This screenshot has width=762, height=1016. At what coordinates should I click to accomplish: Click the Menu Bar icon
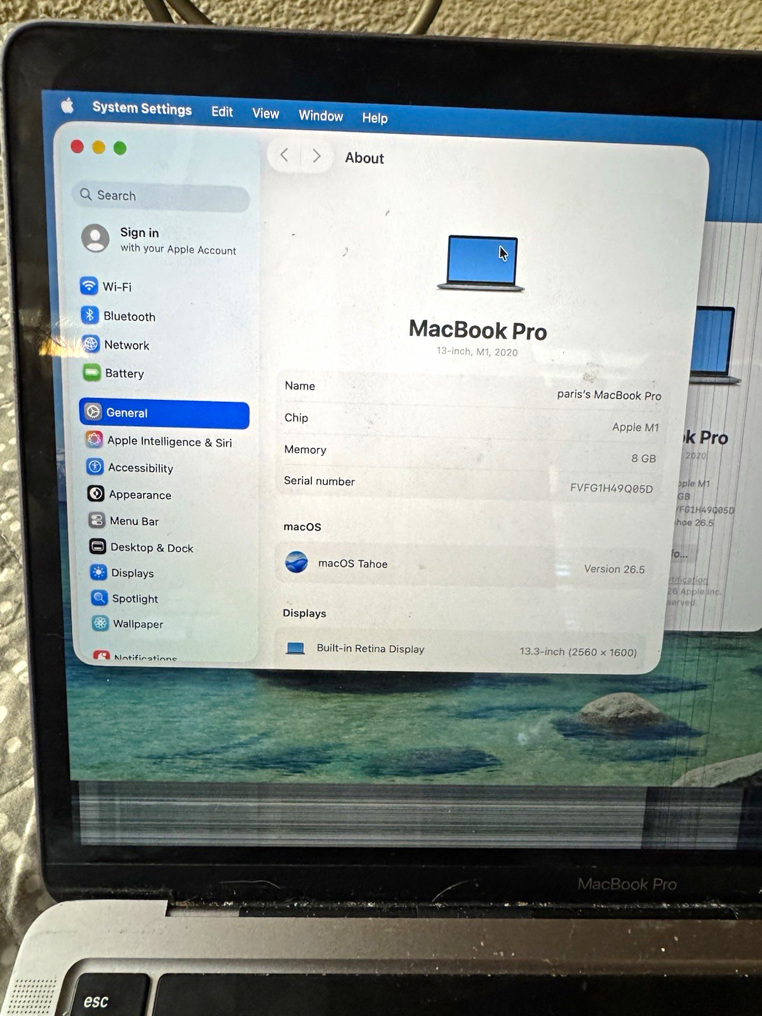pos(97,520)
